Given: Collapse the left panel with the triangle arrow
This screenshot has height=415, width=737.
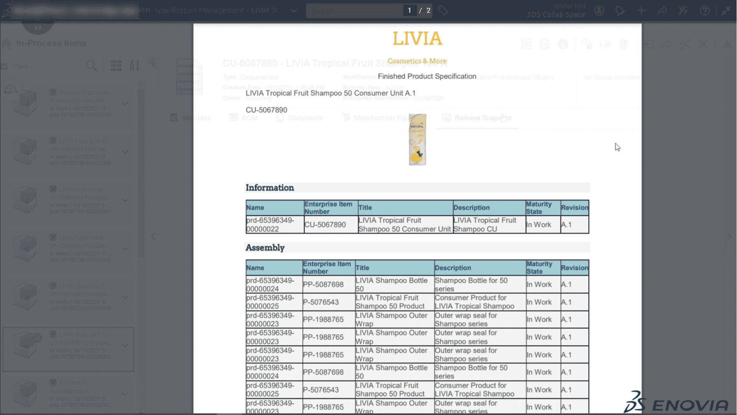Looking at the screenshot, I should click(x=152, y=63).
